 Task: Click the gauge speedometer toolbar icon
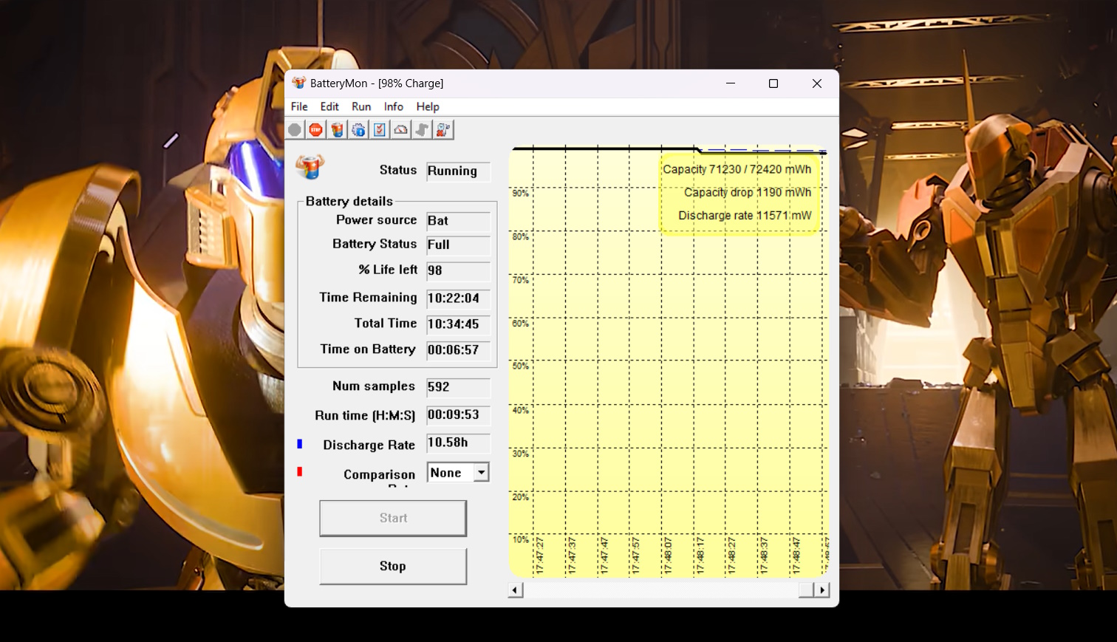point(400,130)
